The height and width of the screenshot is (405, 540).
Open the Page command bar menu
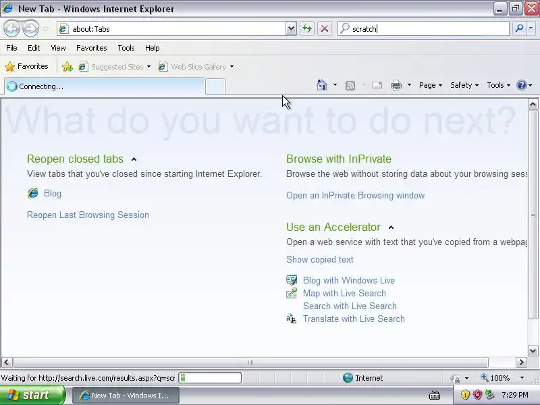click(431, 85)
